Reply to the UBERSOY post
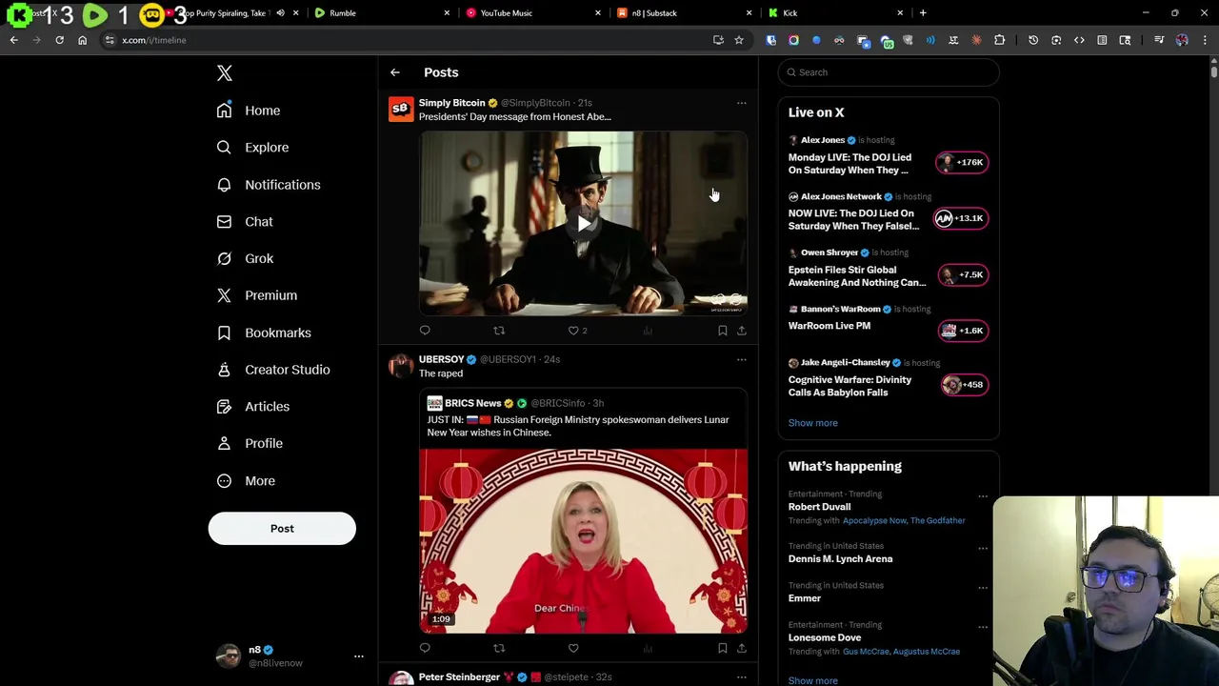The height and width of the screenshot is (686, 1219). 425,648
